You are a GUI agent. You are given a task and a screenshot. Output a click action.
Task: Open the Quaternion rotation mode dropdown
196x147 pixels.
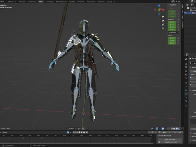click(174, 33)
